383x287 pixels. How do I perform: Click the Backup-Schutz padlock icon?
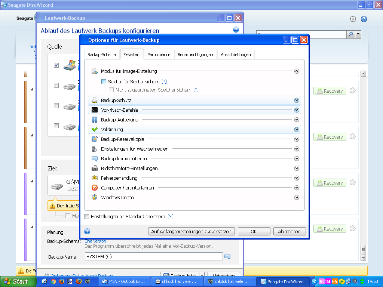pyautogui.click(x=95, y=100)
